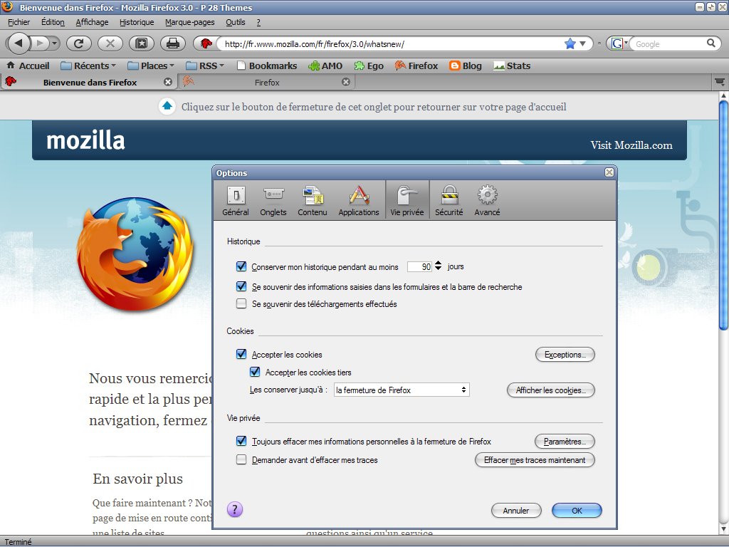Open the Blog bookmark
This screenshot has height=547, width=729.
coord(466,66)
